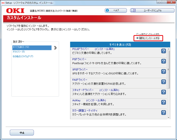The height and width of the screenshot is (140, 177).
Task: Open help for color adjustment utility
Action: [164, 113]
